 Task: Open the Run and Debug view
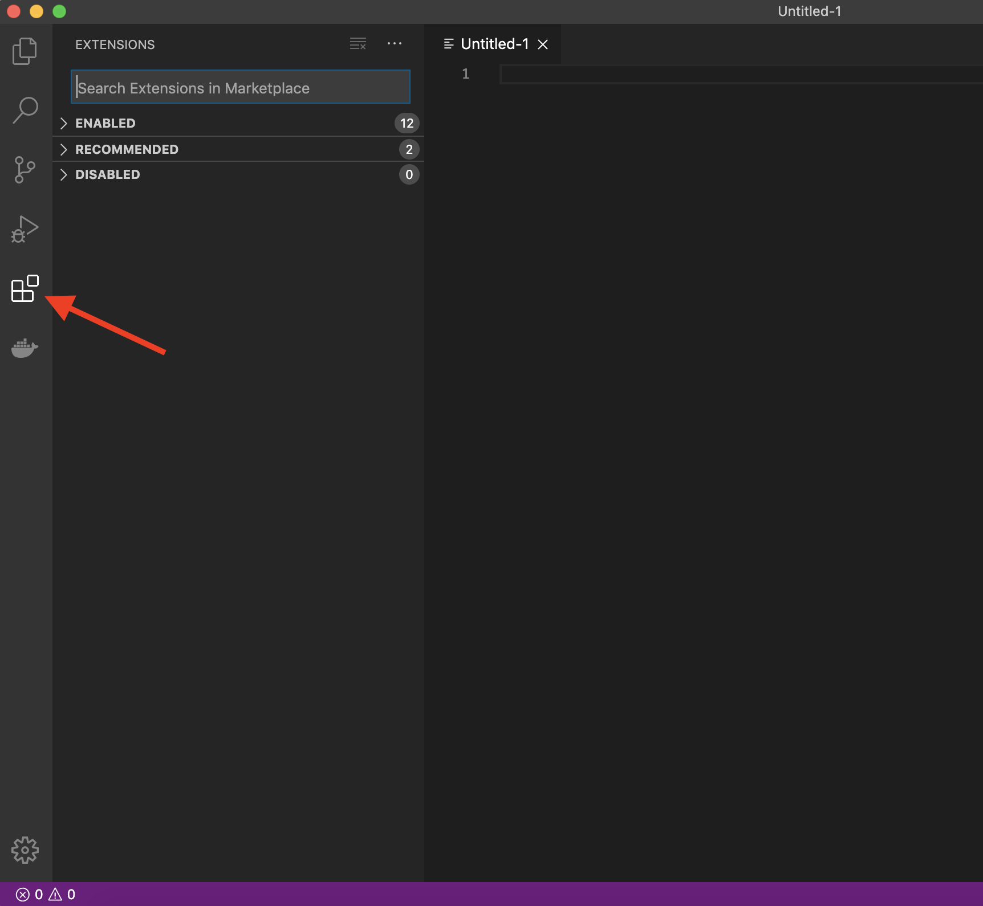tap(25, 229)
